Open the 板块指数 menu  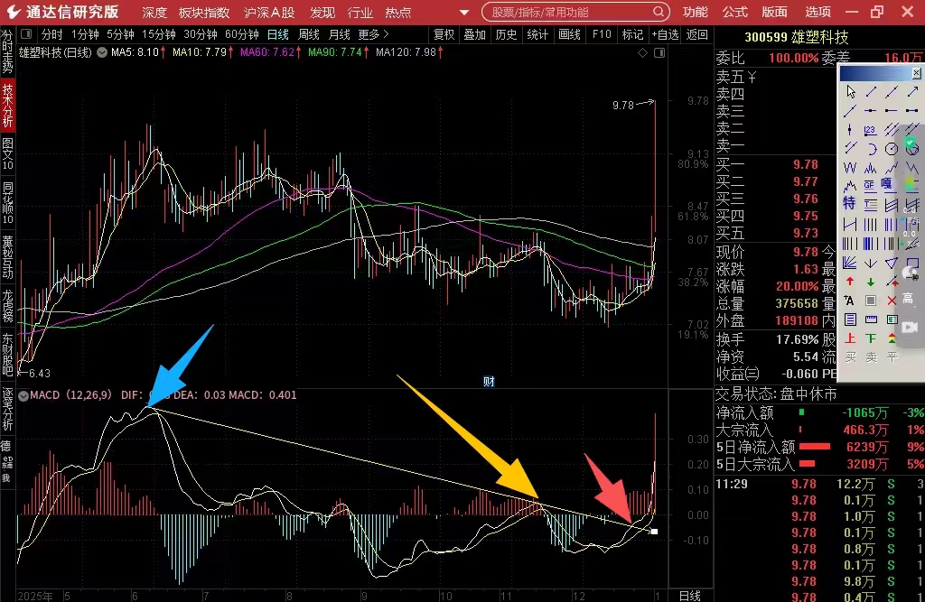[x=204, y=13]
